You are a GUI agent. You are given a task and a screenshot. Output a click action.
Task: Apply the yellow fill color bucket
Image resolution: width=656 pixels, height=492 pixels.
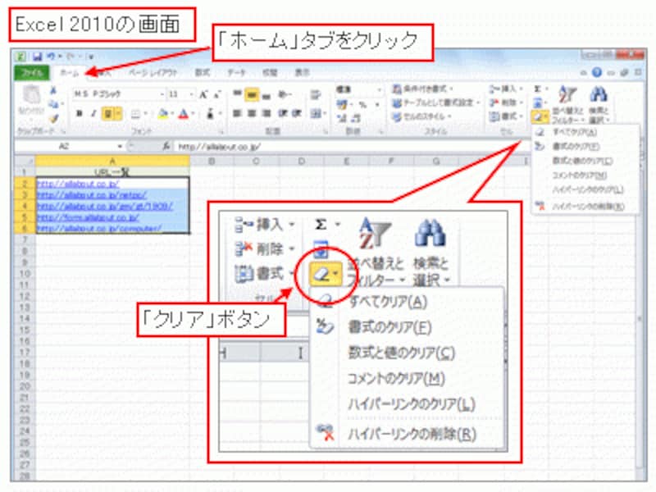(163, 113)
